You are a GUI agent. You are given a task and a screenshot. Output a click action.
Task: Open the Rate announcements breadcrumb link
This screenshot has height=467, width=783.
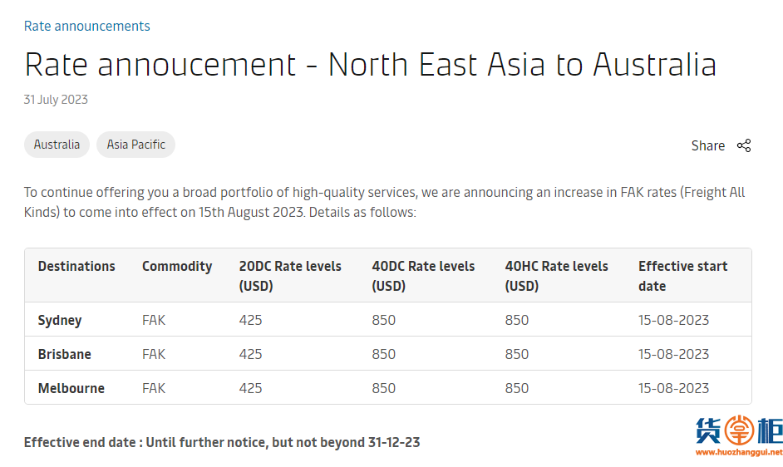[87, 26]
